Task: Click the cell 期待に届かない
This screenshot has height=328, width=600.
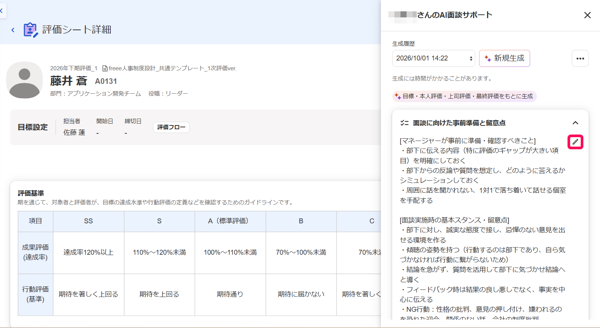Action: [301, 294]
